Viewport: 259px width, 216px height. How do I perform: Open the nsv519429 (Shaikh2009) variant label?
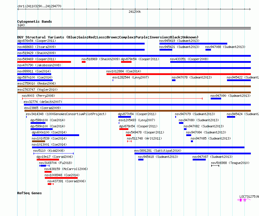point(37,53)
